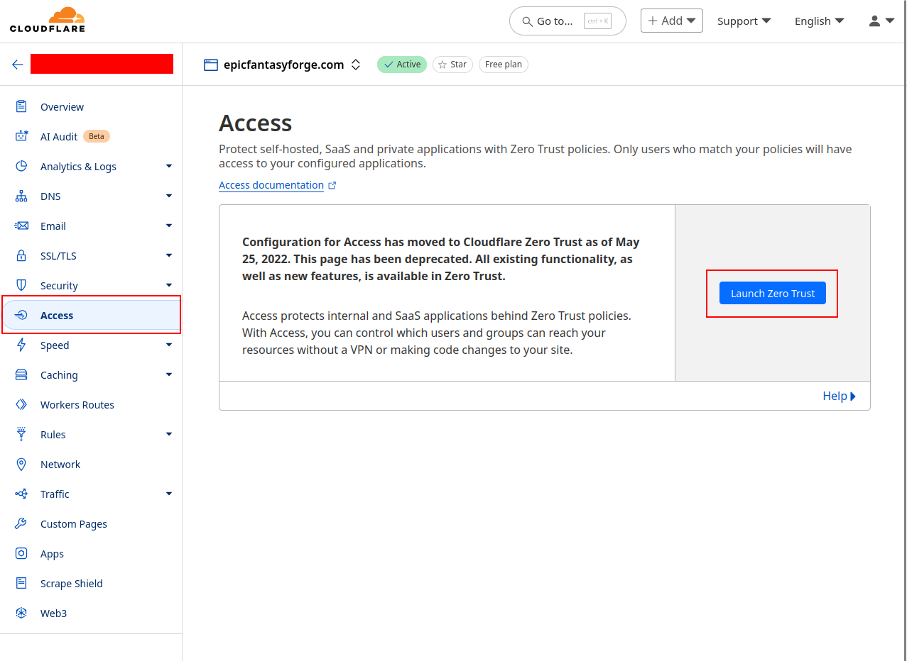907x661 pixels.
Task: Click the Custom Pages wrench icon
Action: coord(21,523)
